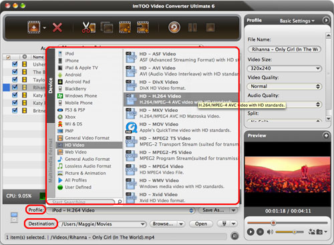Toggle checkbox for the Britney file row
This screenshot has width=334, height=245.
click(15, 110)
